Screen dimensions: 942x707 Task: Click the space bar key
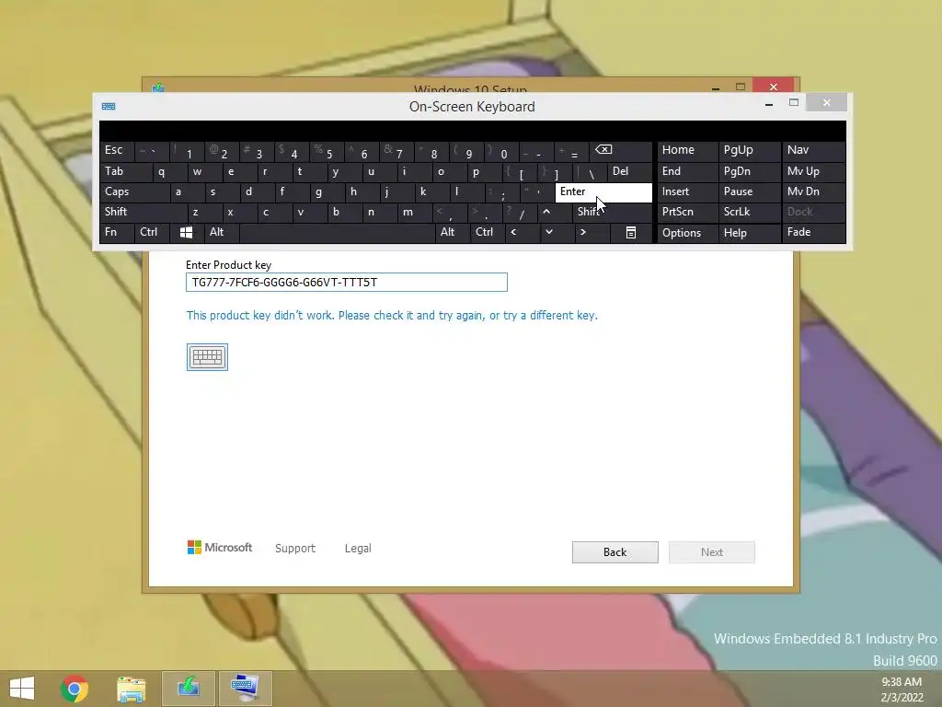point(337,232)
